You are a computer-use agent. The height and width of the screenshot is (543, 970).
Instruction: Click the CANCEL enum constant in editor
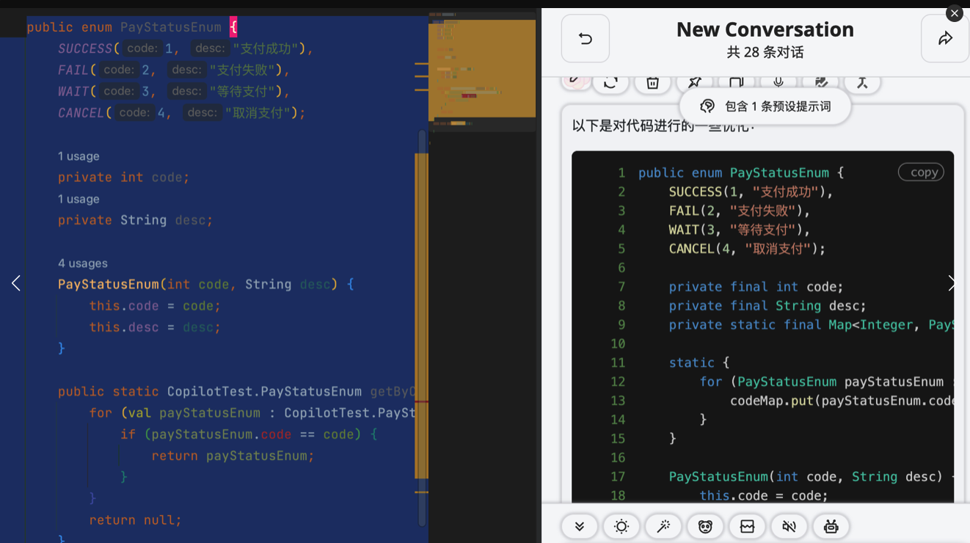(81, 113)
